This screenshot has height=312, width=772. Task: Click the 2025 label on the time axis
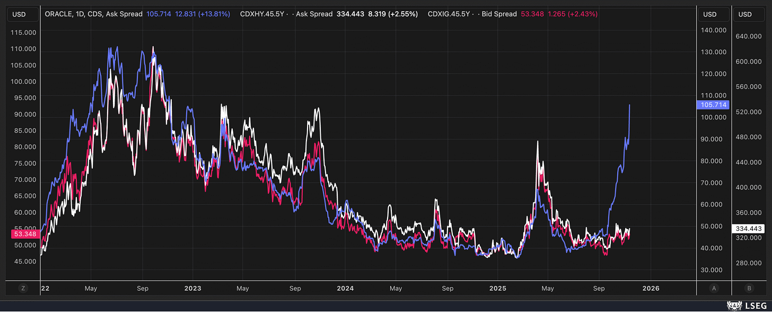pyautogui.click(x=498, y=289)
